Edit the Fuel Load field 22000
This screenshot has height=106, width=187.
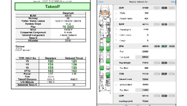(142, 57)
